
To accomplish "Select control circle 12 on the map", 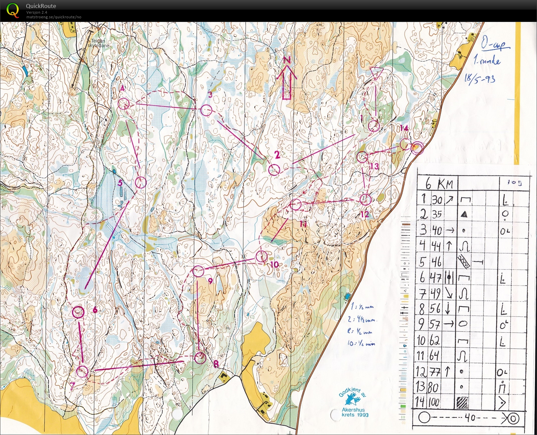I will pyautogui.click(x=365, y=199).
